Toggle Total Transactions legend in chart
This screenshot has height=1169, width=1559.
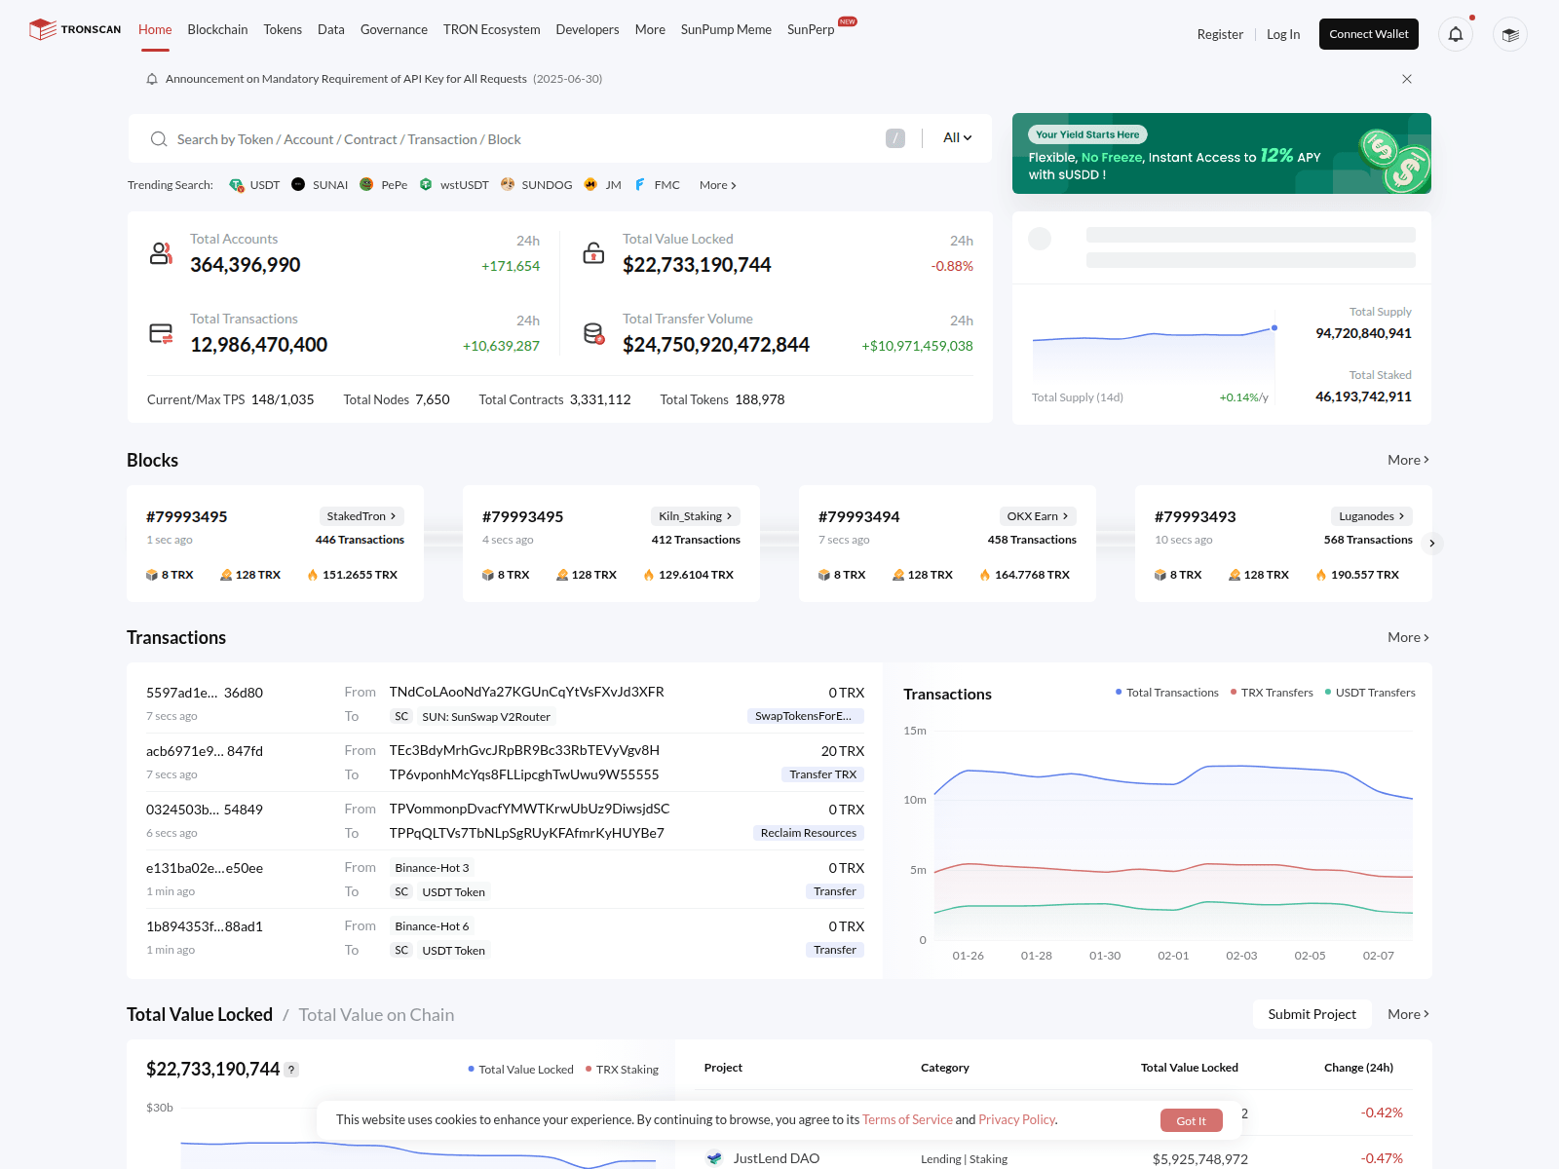tap(1167, 693)
